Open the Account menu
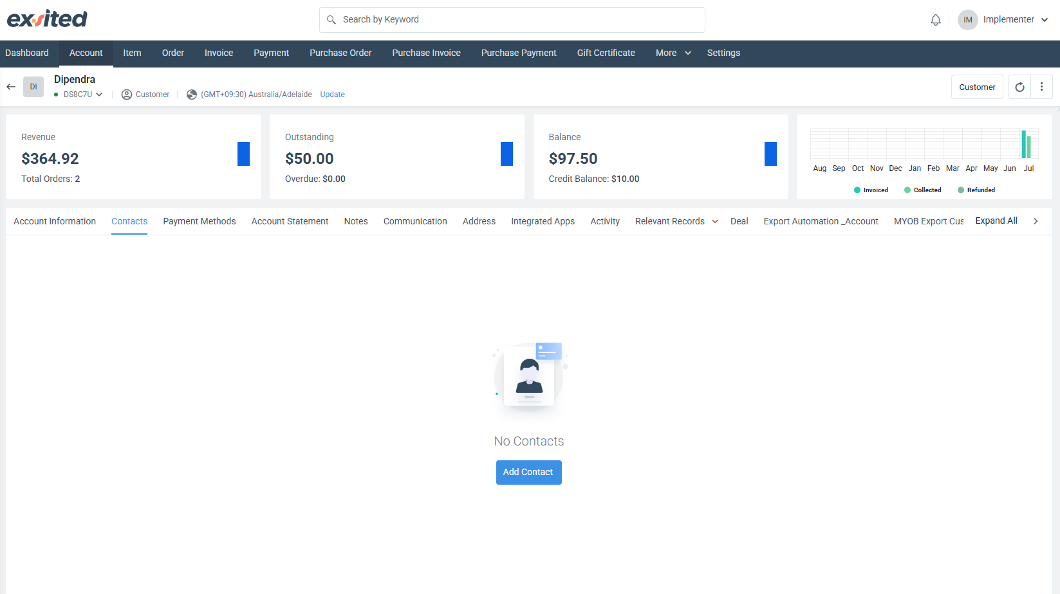Viewport: 1060px width, 594px height. [86, 53]
